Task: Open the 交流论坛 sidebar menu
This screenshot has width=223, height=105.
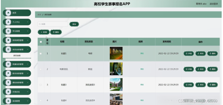Action: tap(17, 92)
